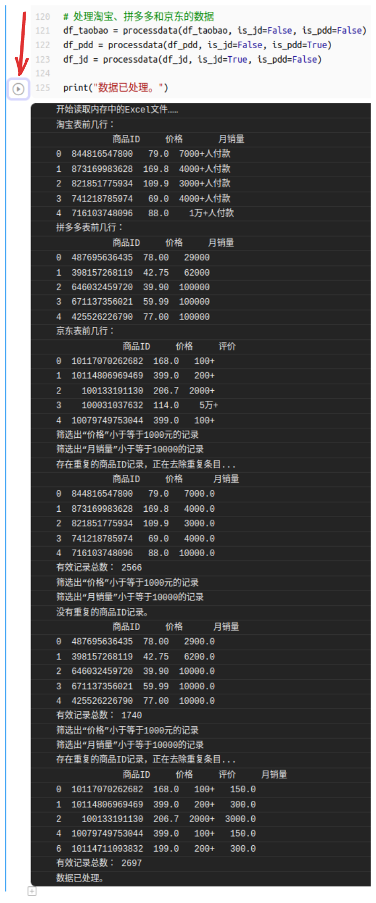Select the processed sales value '7000.0'
The image size is (376, 903).
pos(199,494)
